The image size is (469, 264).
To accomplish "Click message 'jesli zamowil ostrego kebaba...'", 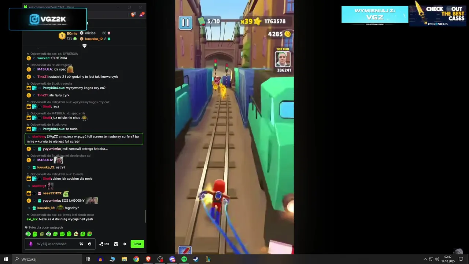I will point(85,149).
